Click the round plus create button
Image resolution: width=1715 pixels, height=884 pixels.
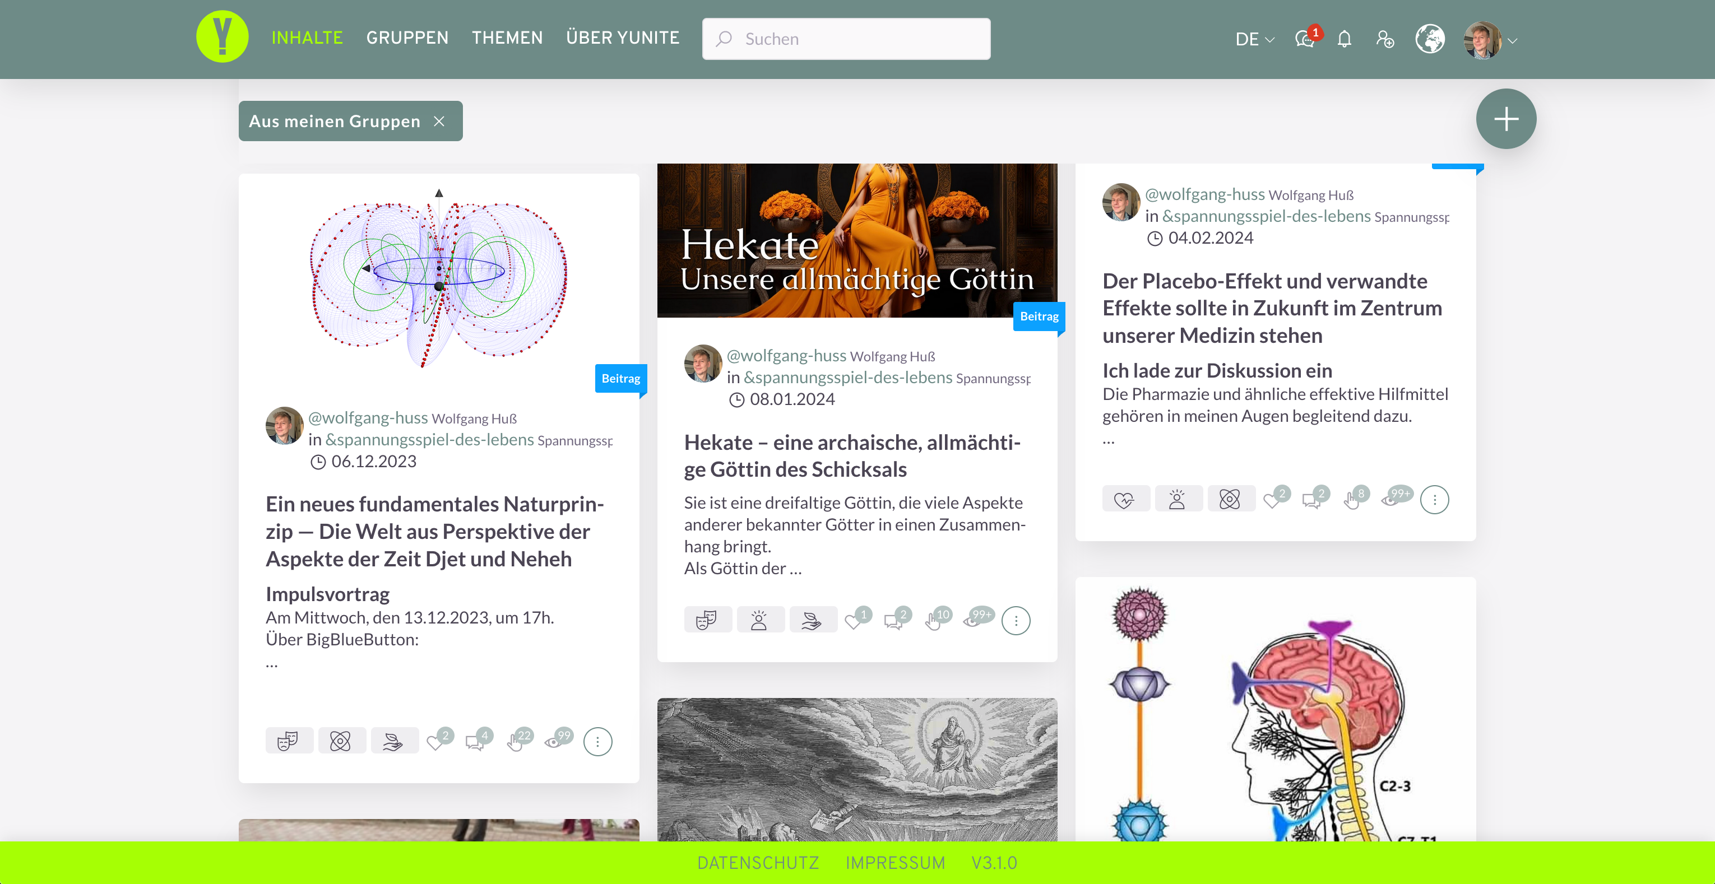click(1505, 119)
